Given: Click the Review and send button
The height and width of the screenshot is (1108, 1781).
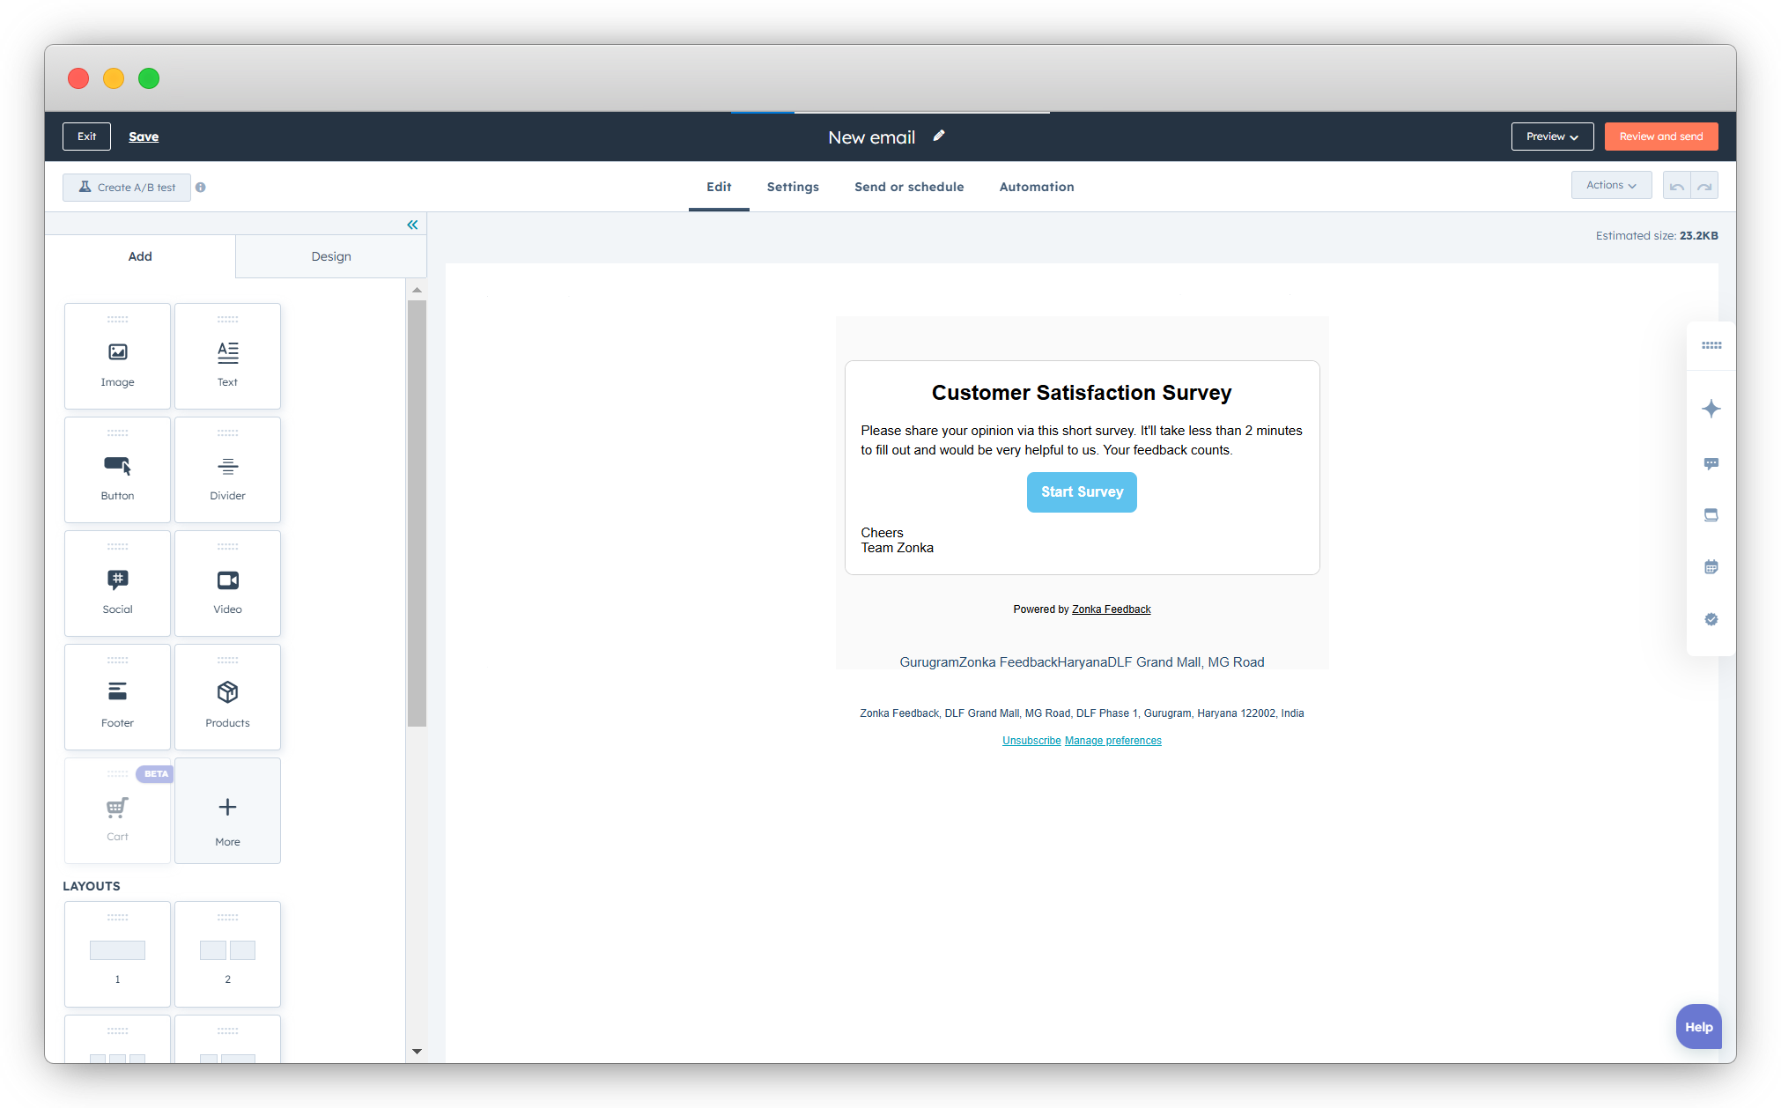Looking at the screenshot, I should (1660, 136).
